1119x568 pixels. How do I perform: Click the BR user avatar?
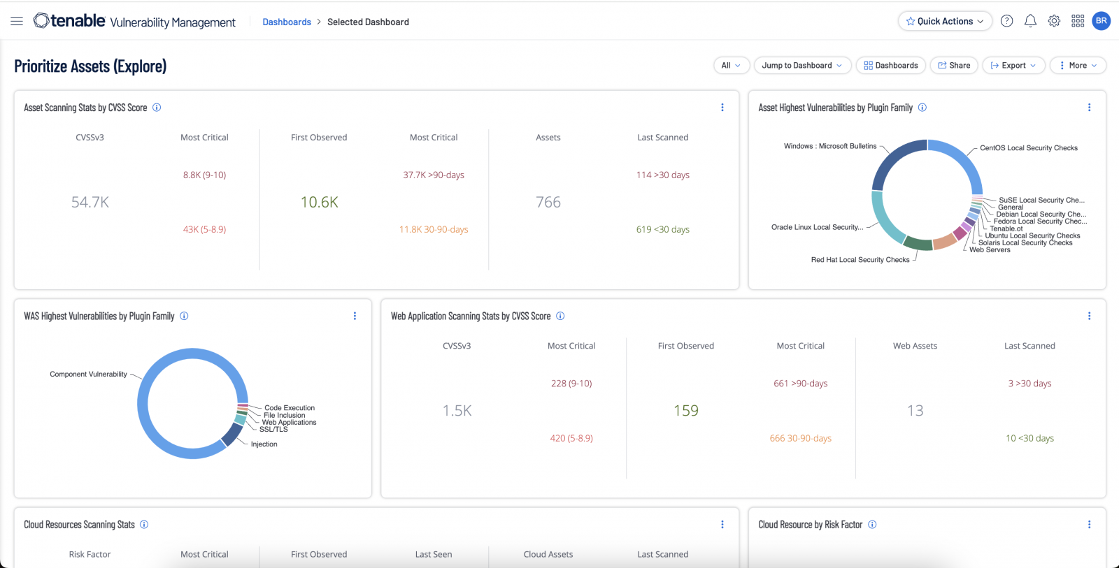pos(1102,21)
